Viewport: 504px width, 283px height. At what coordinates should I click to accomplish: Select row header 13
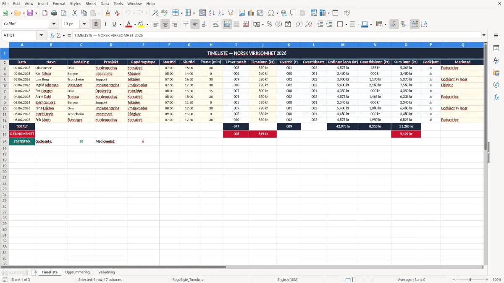click(x=5, y=127)
